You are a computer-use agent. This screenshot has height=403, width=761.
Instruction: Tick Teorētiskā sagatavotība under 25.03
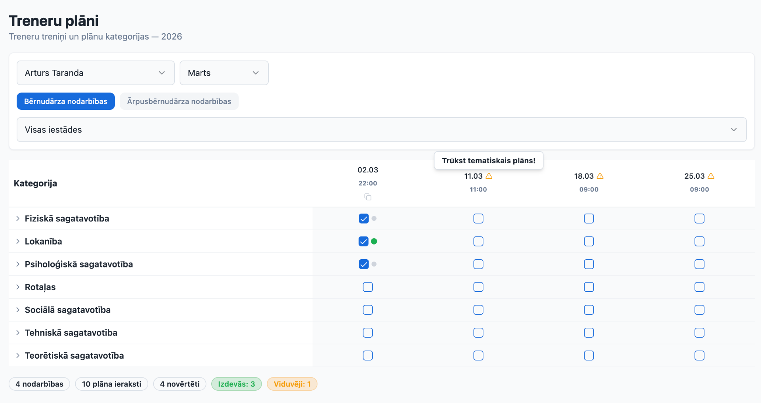(x=700, y=355)
